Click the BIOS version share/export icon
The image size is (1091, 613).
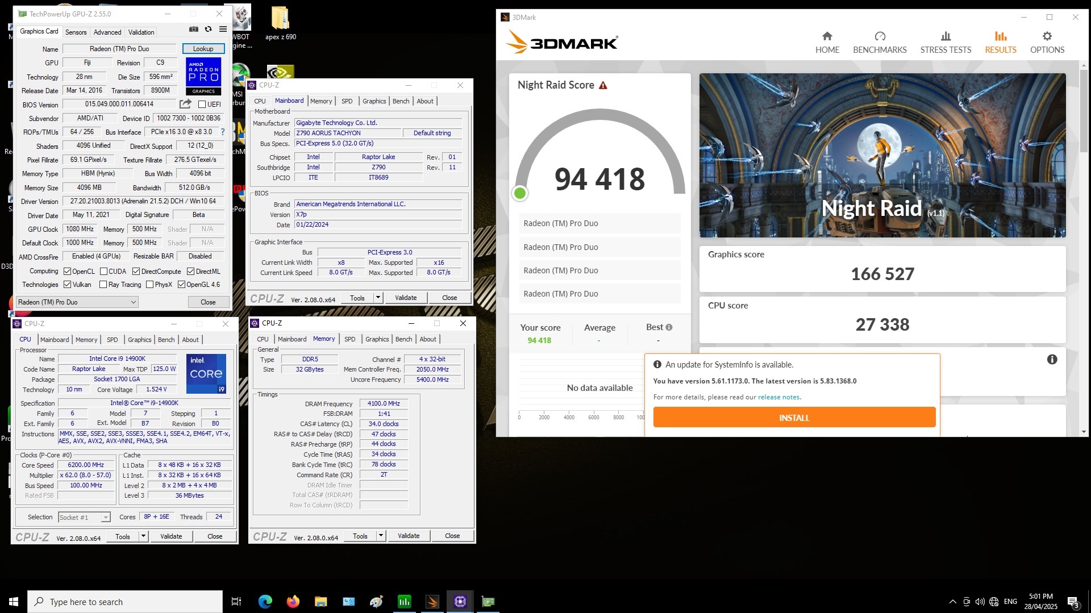(185, 104)
